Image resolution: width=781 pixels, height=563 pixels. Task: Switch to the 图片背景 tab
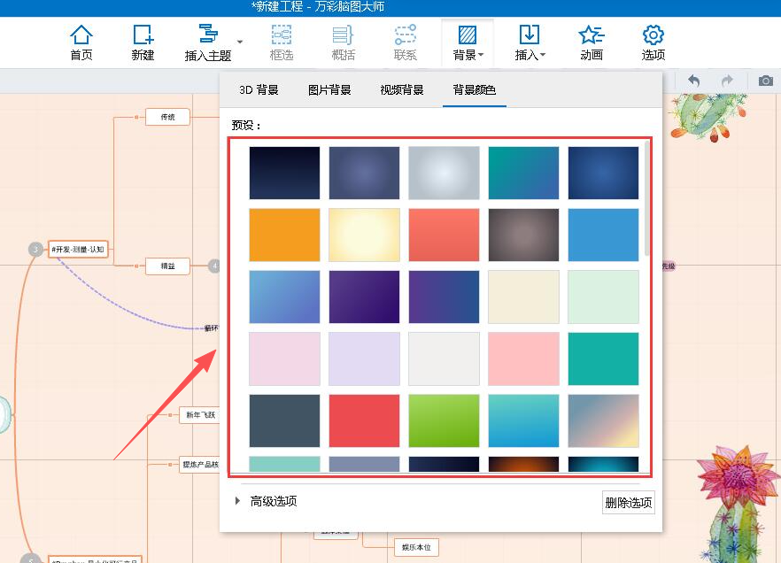tap(329, 90)
